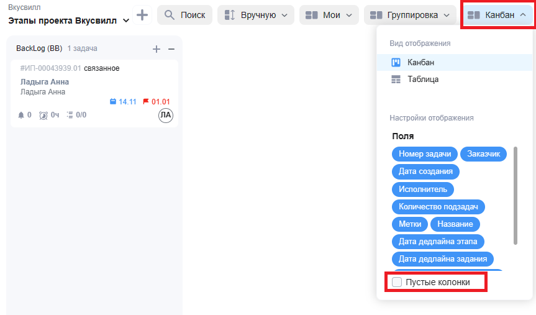Click the bell notifications icon on card
Image resolution: width=536 pixels, height=315 pixels.
coord(21,116)
